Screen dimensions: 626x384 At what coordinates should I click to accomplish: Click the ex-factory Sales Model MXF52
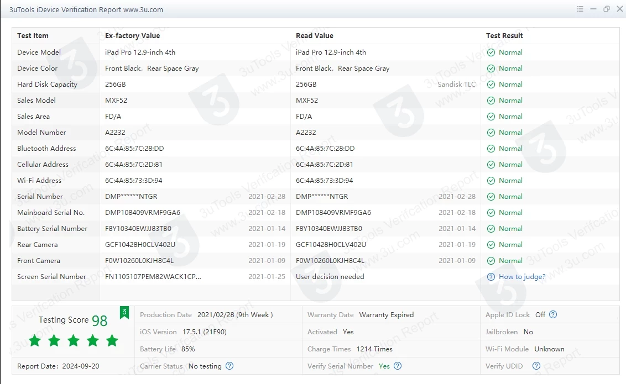pyautogui.click(x=116, y=100)
